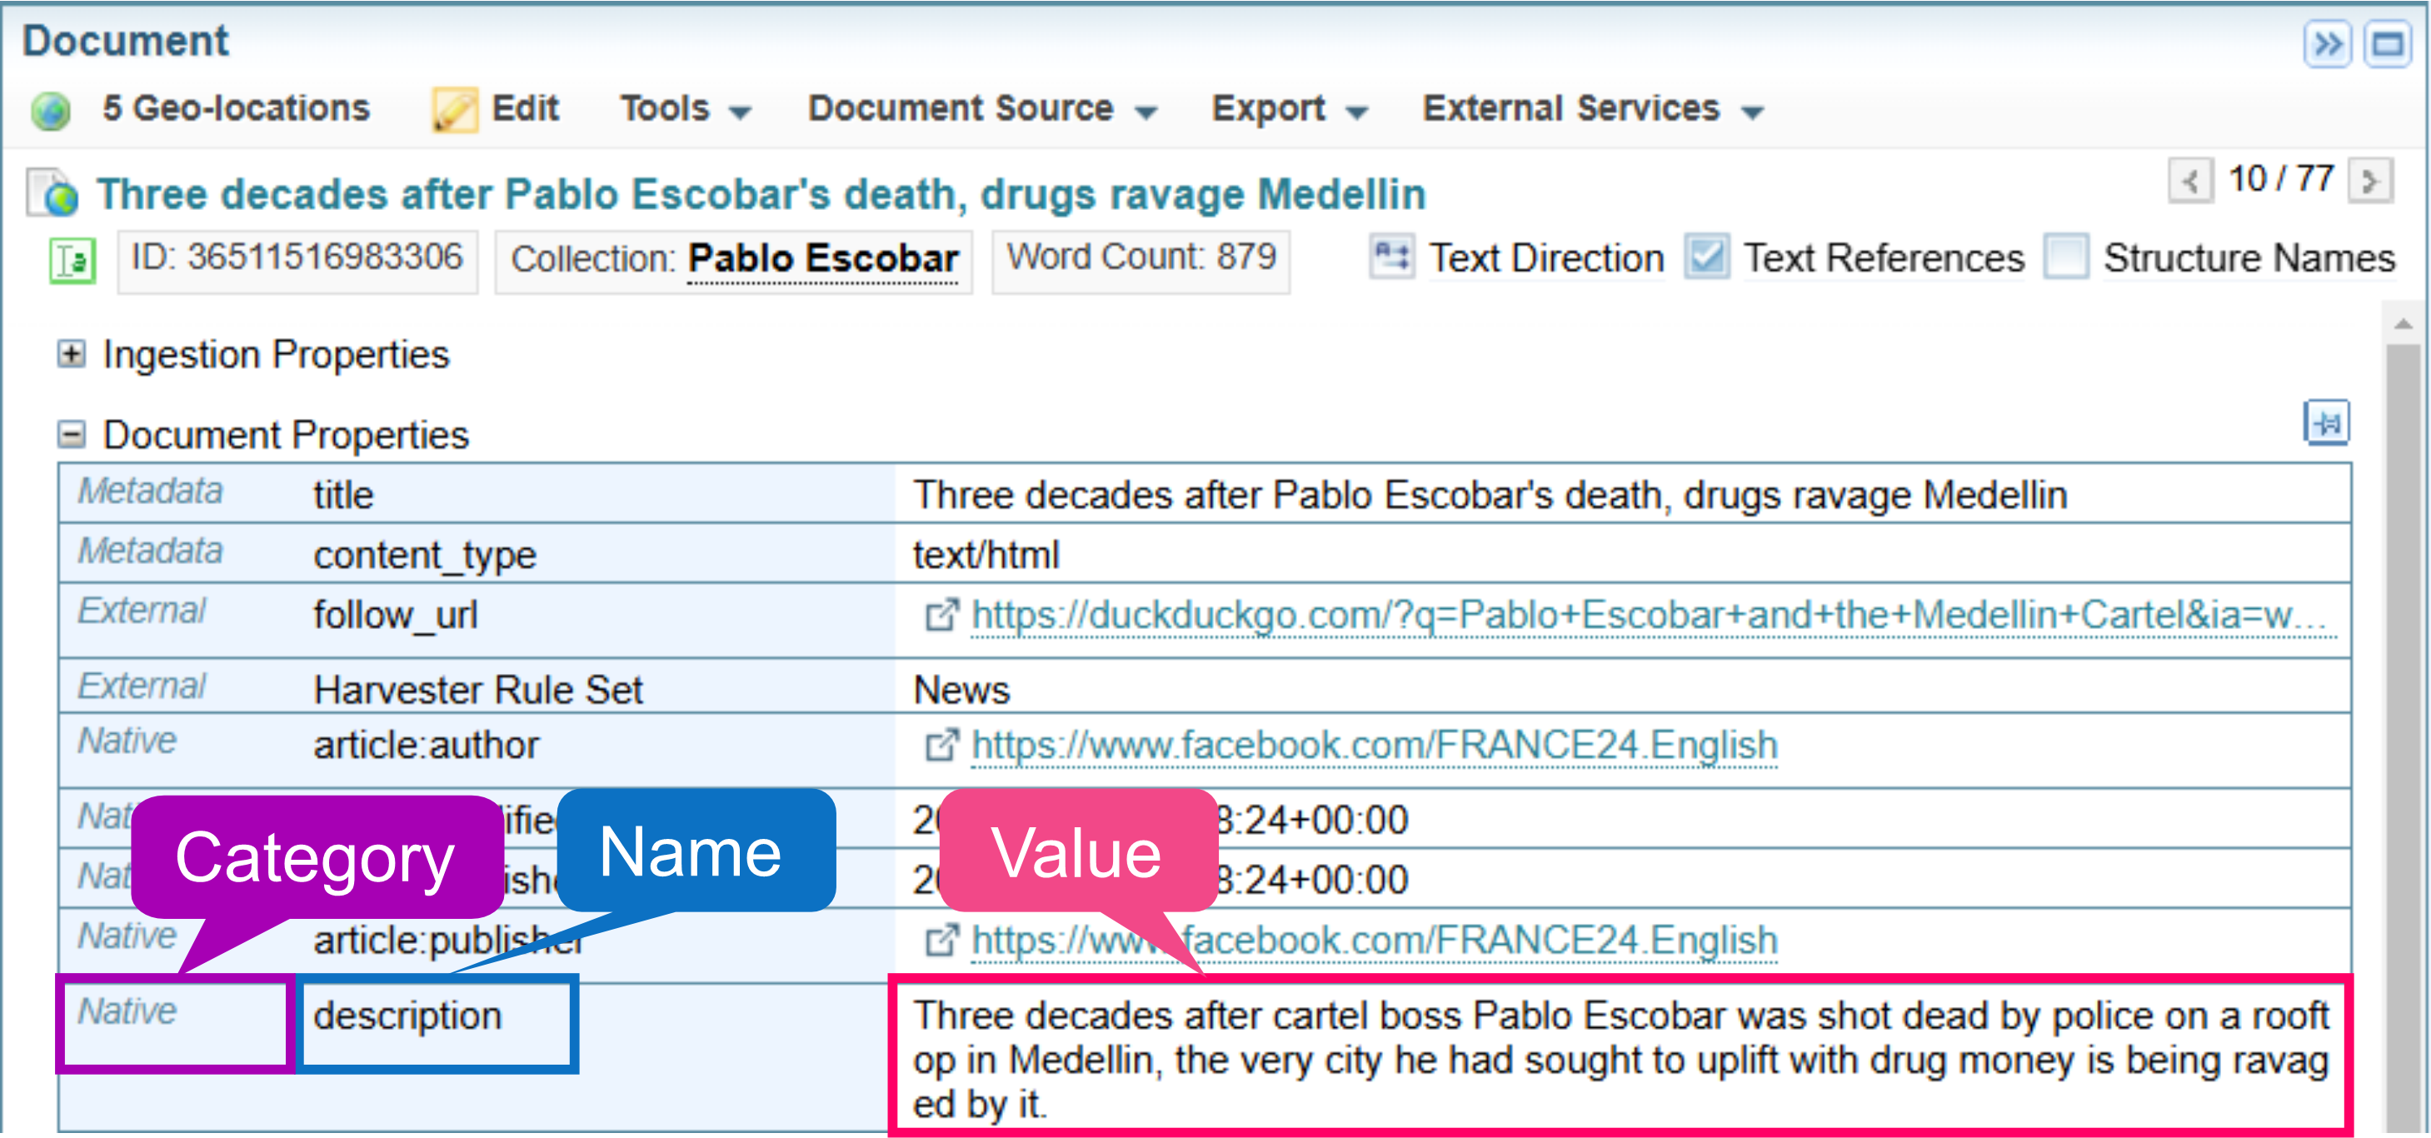Image resolution: width=2431 pixels, height=1138 pixels.
Task: Click the external link icon for follow_url
Action: [x=941, y=616]
